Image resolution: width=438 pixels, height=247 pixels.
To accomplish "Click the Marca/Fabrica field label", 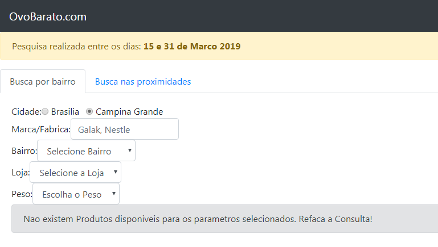I will (41, 129).
